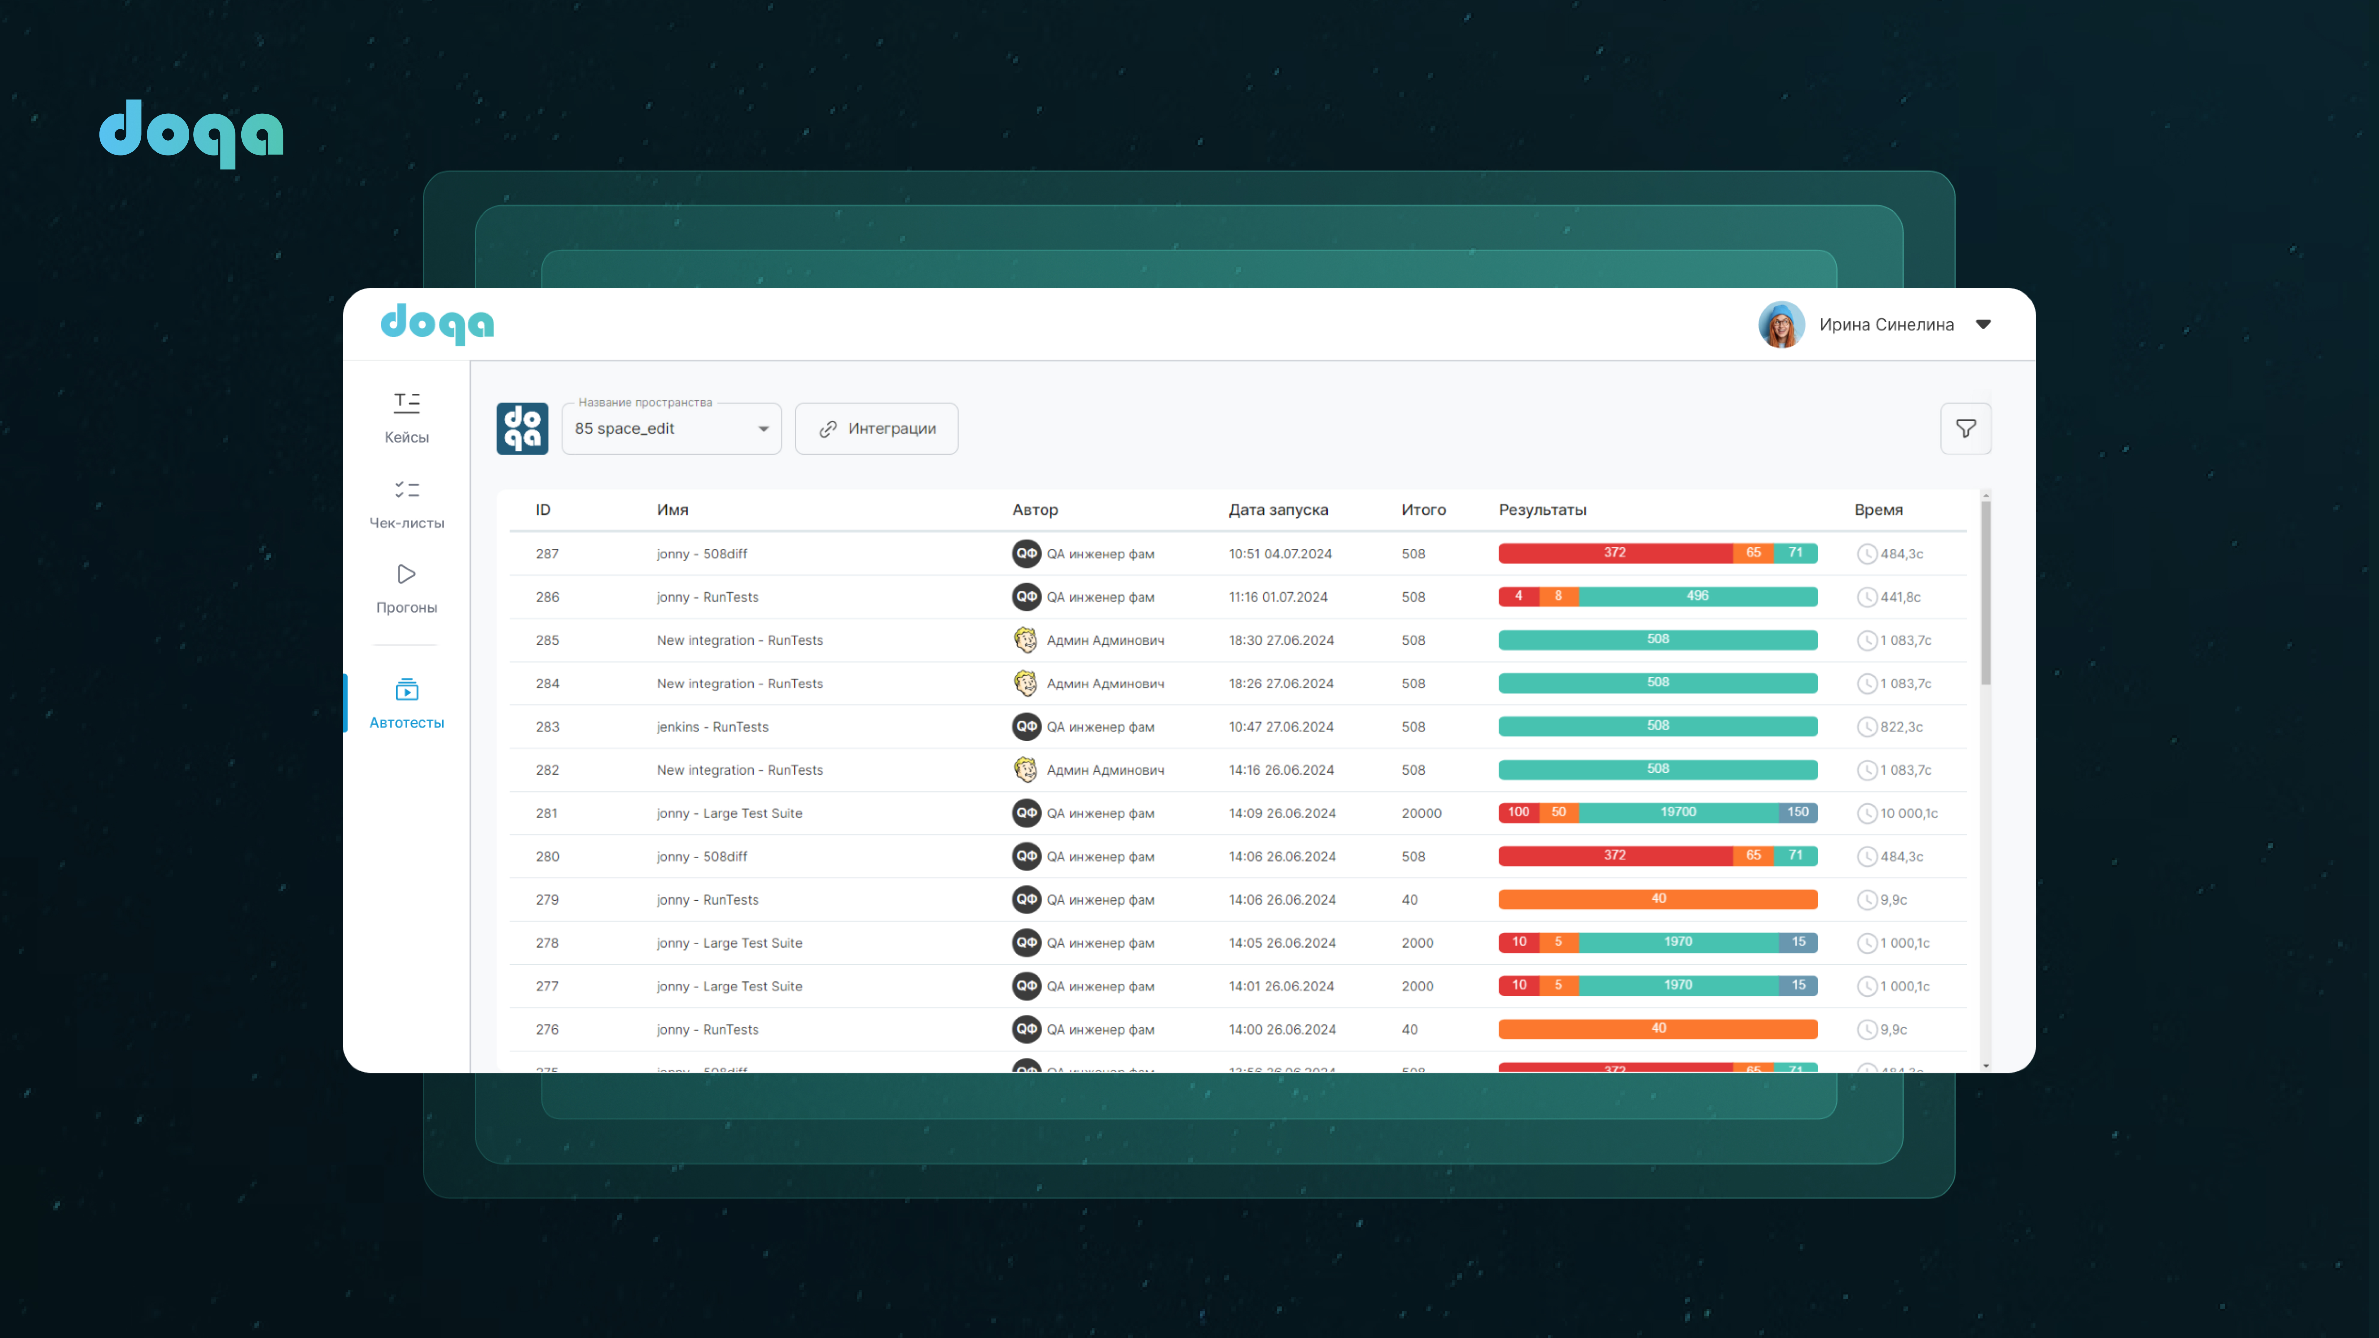
Task: Click green 496 segment of run 286
Action: point(1698,597)
